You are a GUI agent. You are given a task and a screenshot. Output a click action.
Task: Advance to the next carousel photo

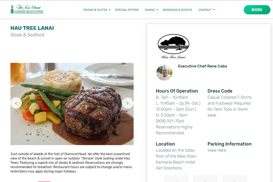click(x=128, y=103)
